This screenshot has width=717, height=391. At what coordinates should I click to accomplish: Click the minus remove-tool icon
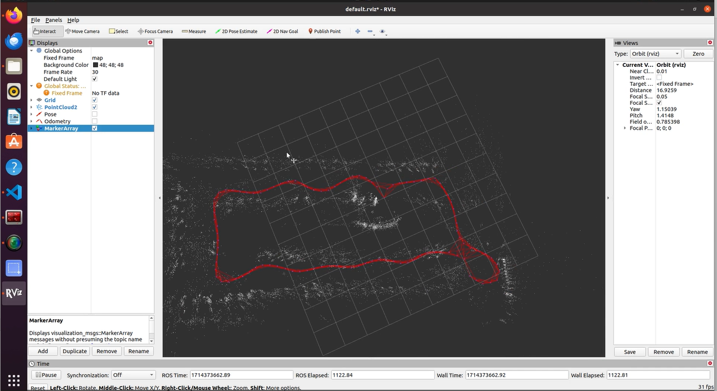tap(370, 31)
